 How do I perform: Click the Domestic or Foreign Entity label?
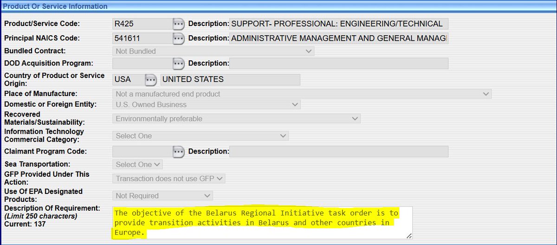[x=51, y=105]
